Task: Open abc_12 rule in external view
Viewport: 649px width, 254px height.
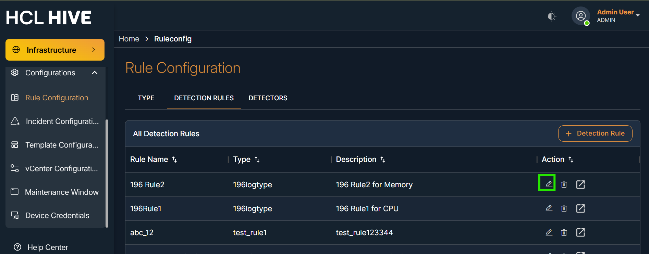Action: pos(580,232)
